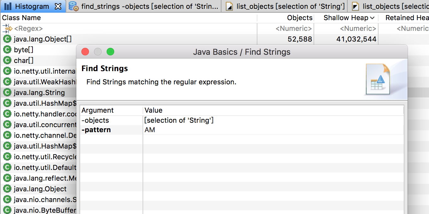429x214 pixels.
Task: Click the first list_objects tab icon
Action: [x=230, y=6]
